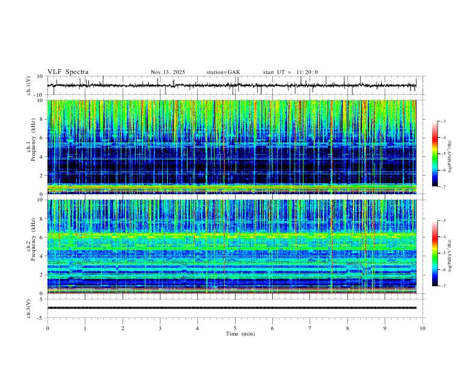Screen dimensions: 476x368
Task: Click the date 'Nov.13, 2025'
Action: coord(168,72)
